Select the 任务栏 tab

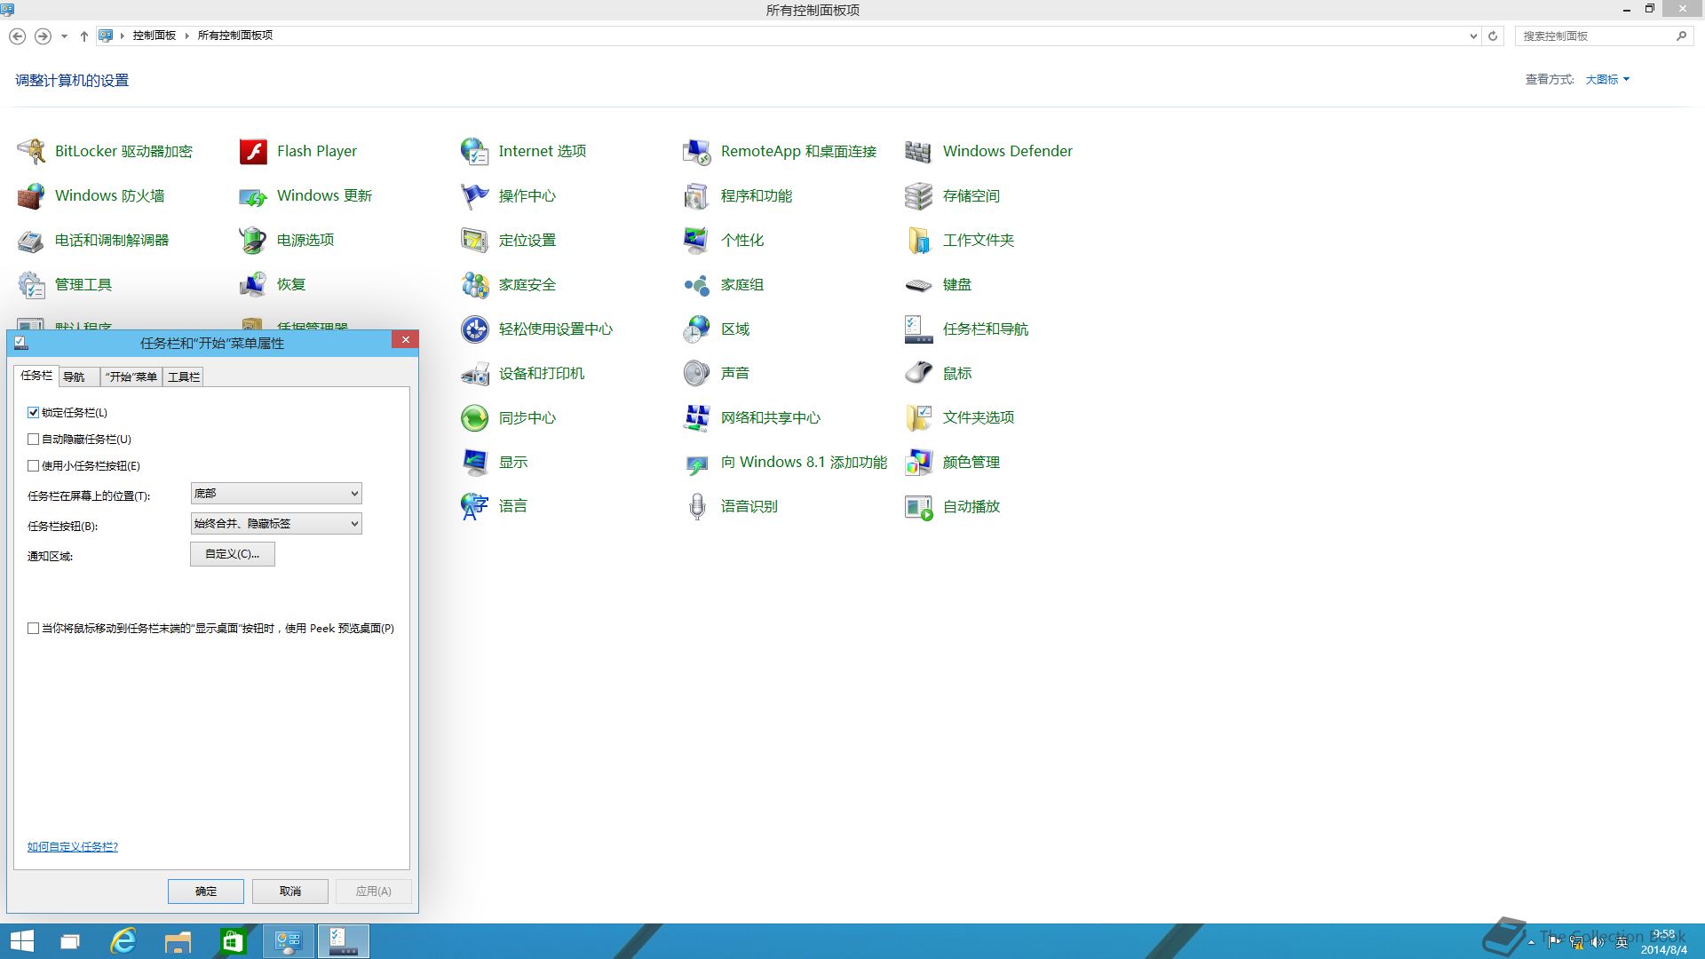tap(36, 376)
